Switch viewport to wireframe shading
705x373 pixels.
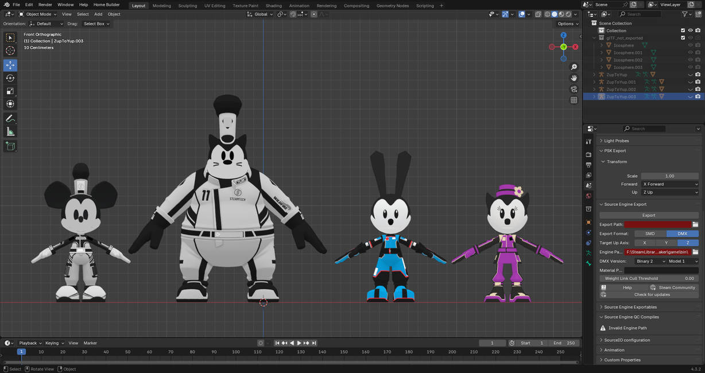pos(547,14)
